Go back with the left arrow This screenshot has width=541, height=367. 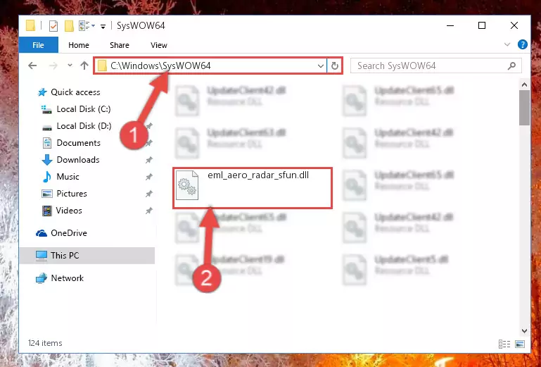pos(32,66)
